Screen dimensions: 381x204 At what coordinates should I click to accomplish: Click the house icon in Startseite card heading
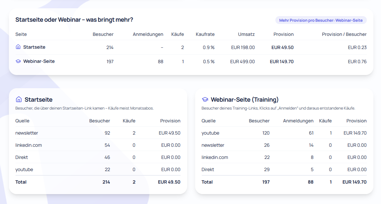[x=19, y=99]
